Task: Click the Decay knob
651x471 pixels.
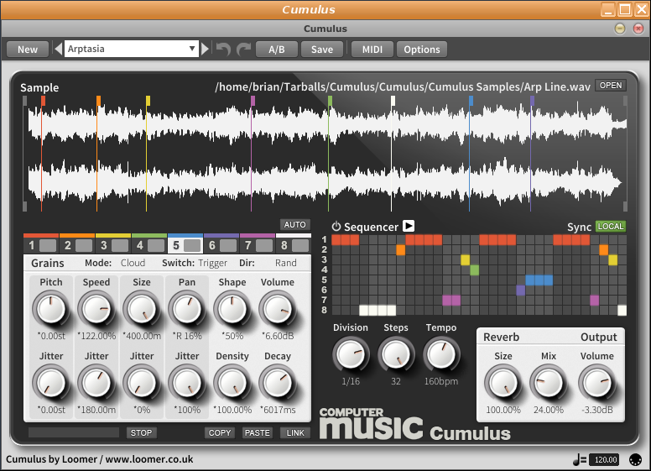Action: pyautogui.click(x=278, y=383)
